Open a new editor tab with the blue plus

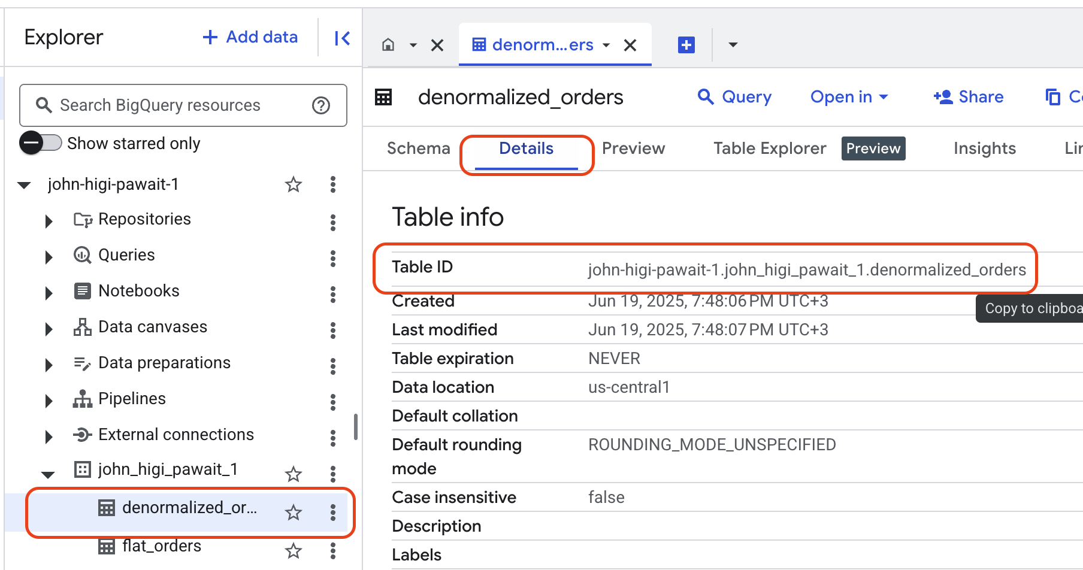[686, 44]
